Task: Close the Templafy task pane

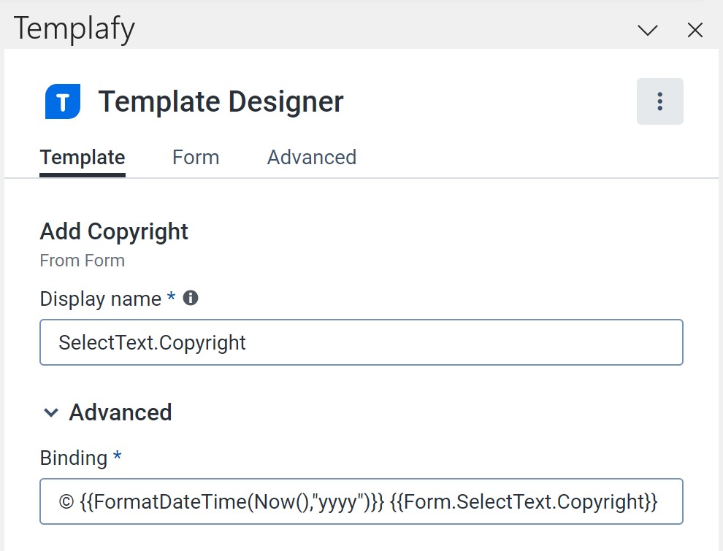Action: coord(695,30)
